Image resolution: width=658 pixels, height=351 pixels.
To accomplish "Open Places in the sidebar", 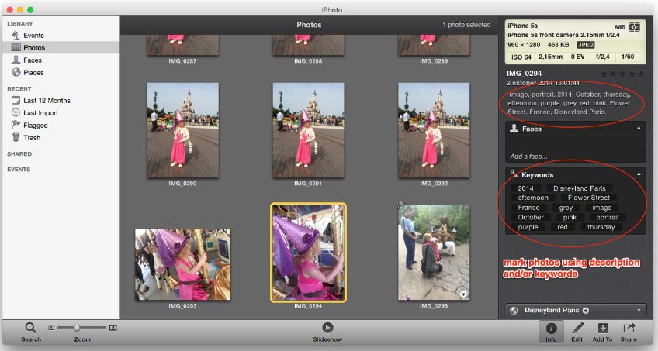I will tap(33, 73).
